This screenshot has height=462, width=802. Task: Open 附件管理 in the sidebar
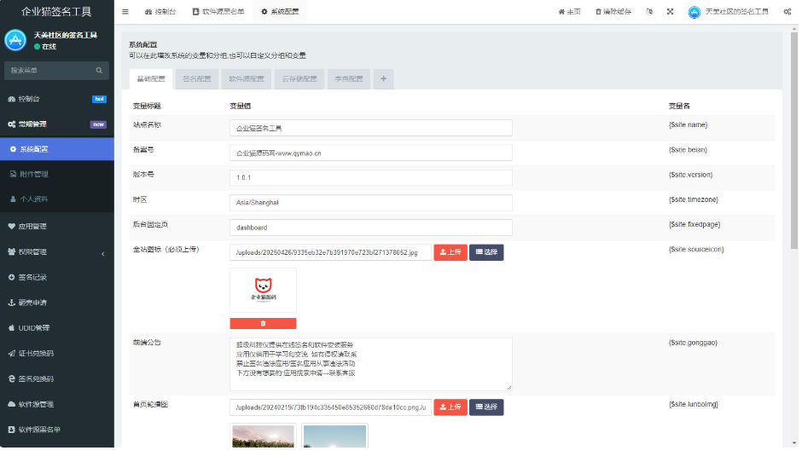(x=57, y=174)
